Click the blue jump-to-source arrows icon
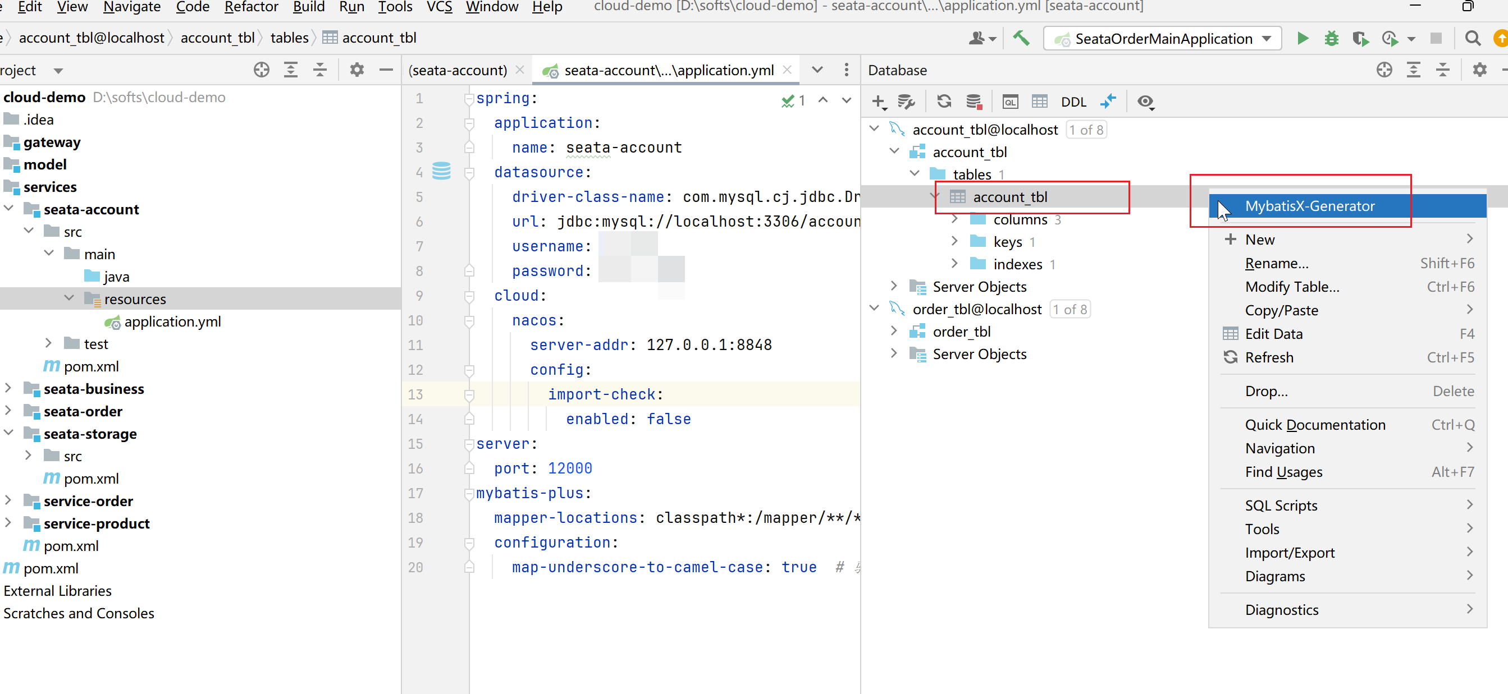This screenshot has width=1508, height=694. (x=1108, y=102)
